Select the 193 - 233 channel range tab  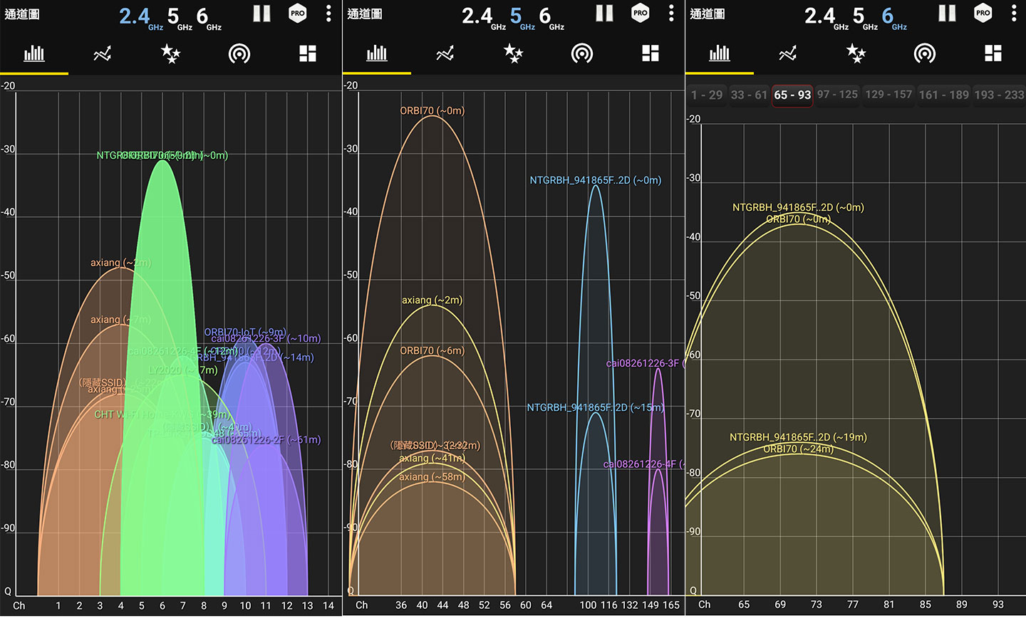point(999,95)
